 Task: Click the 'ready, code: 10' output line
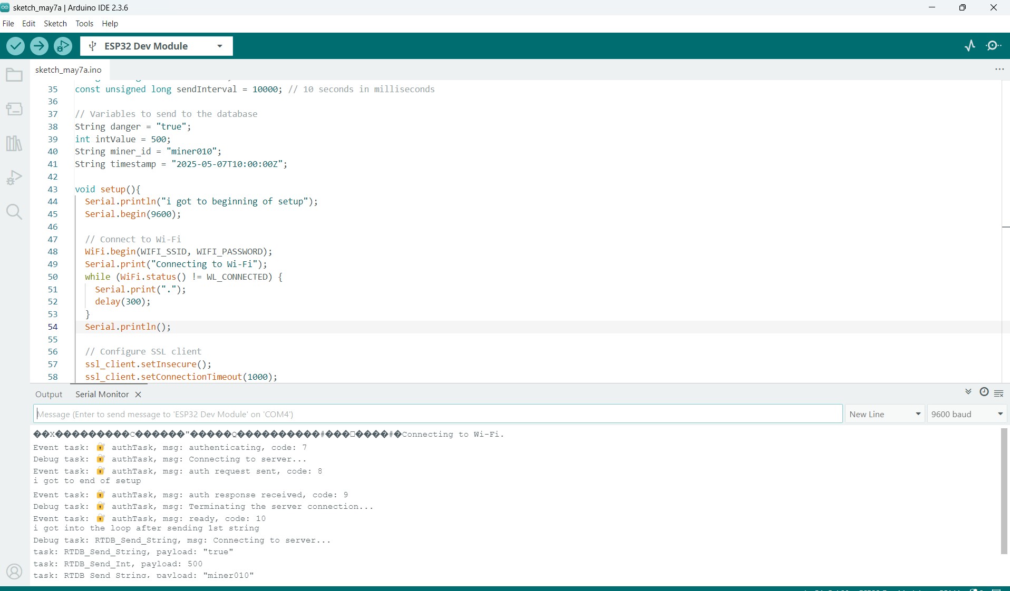pyautogui.click(x=149, y=519)
